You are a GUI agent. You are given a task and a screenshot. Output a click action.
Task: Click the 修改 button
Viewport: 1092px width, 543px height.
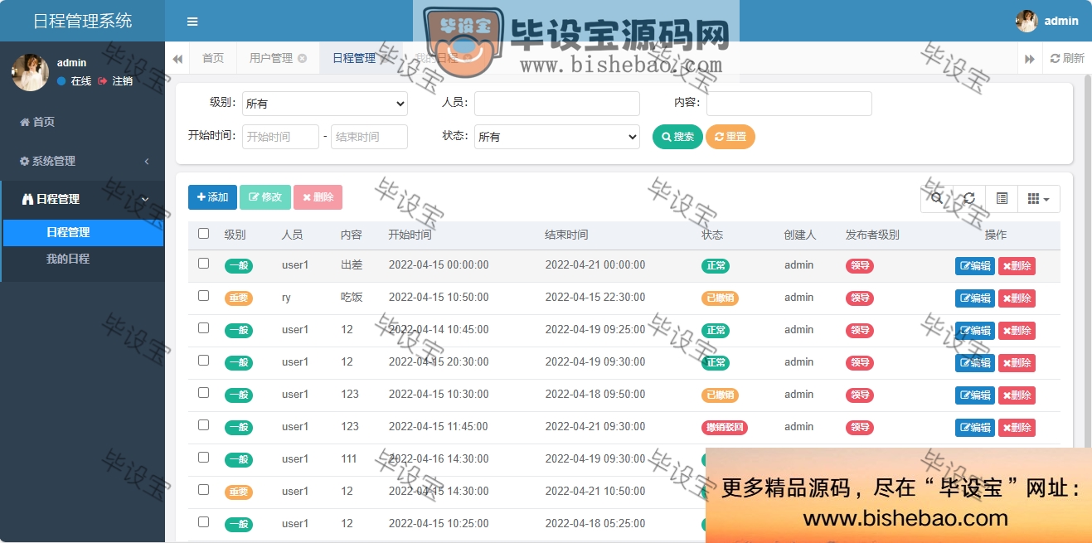(265, 197)
